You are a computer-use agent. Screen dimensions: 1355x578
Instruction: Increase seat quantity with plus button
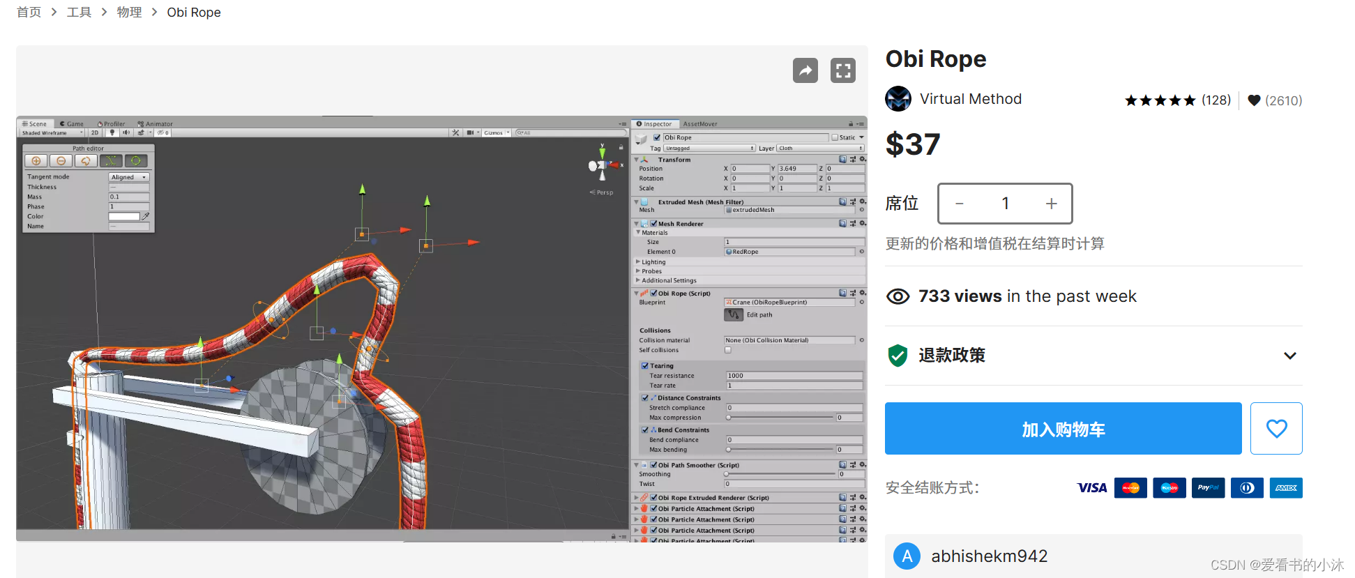1052,204
